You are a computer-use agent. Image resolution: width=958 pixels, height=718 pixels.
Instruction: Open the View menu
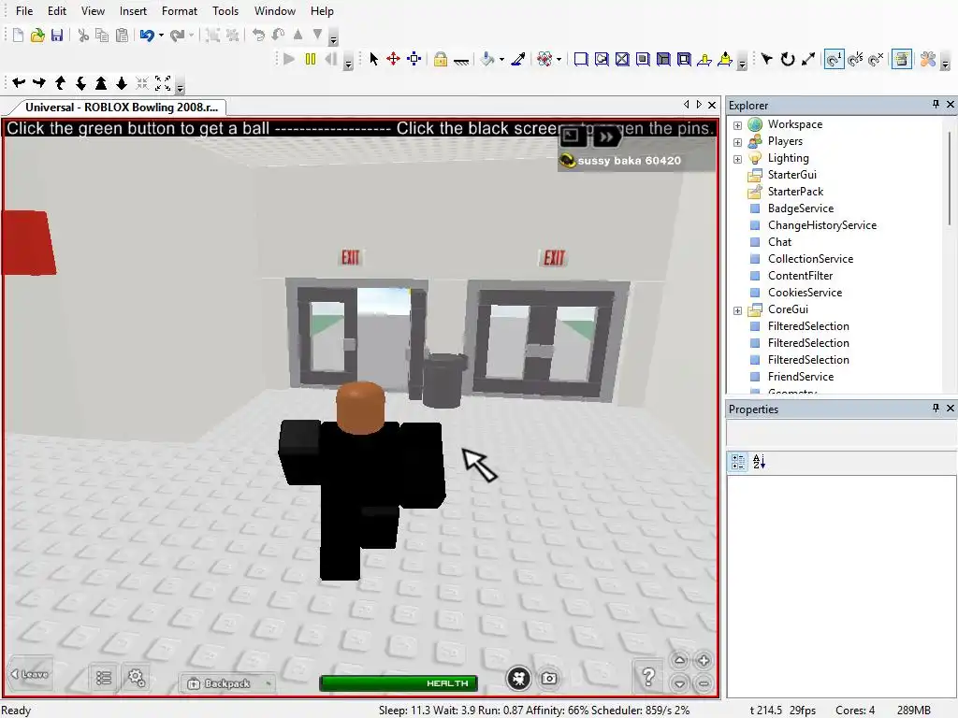tap(93, 11)
